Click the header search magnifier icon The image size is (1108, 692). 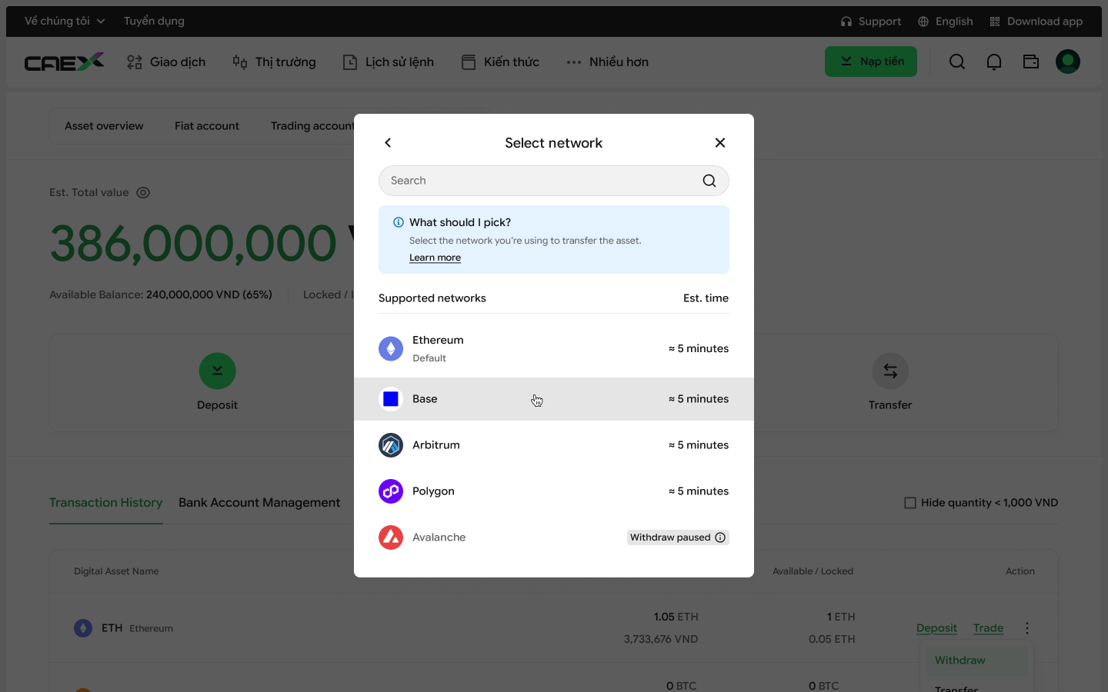coord(957,62)
